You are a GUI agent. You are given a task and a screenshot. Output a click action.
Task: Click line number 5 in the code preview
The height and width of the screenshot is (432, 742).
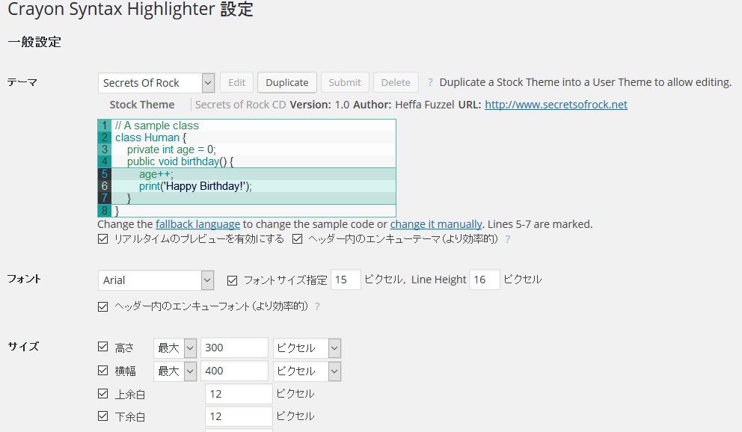click(105, 174)
